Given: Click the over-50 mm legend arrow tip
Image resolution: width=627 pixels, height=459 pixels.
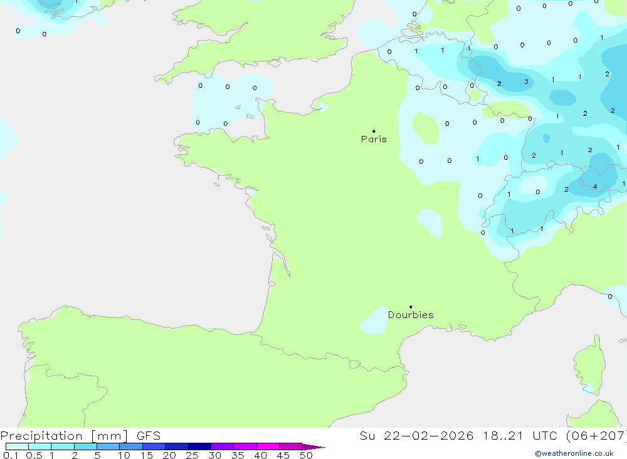Looking at the screenshot, I should [x=313, y=446].
